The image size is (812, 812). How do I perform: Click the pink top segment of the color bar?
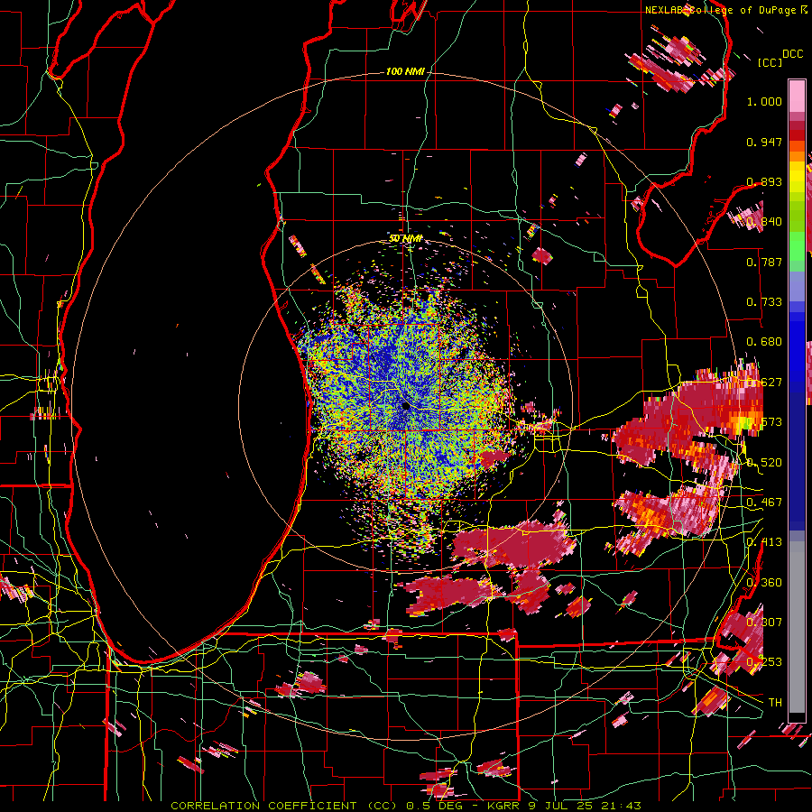tap(797, 97)
